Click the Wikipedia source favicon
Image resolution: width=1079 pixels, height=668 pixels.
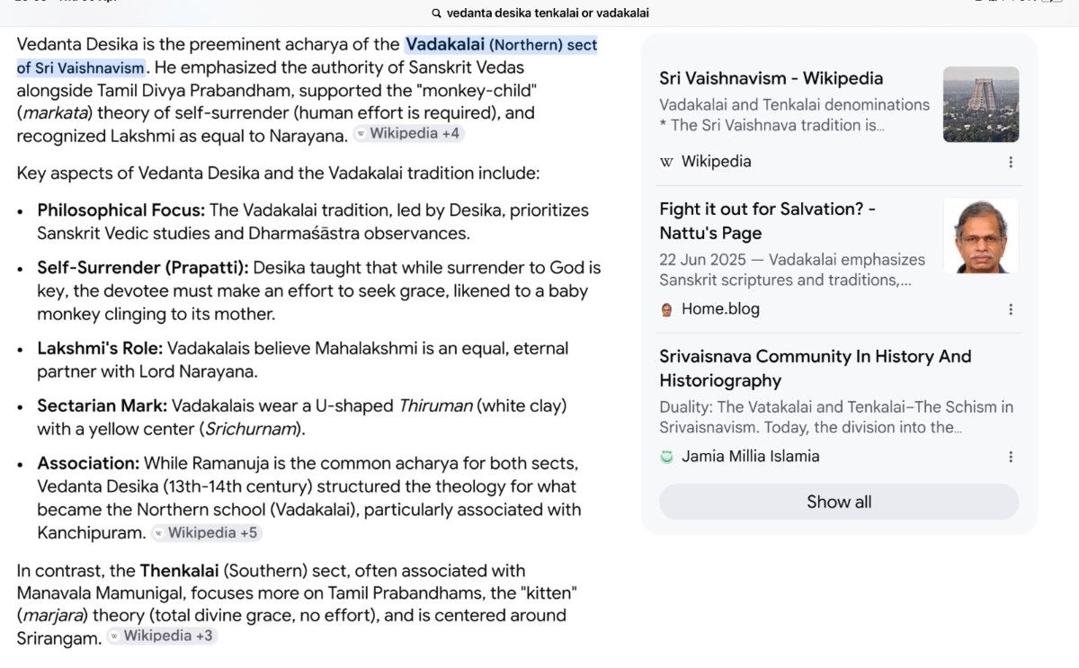click(x=666, y=162)
